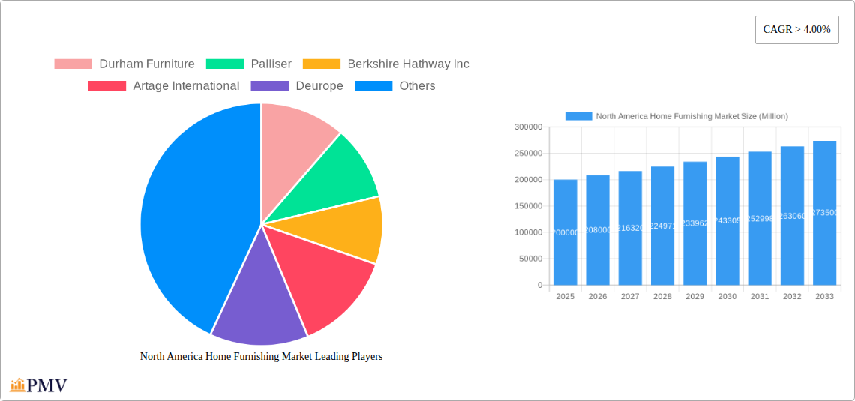Click the 2026 bar showing 208000
Image resolution: width=855 pixels, height=401 pixels.
tap(598, 230)
